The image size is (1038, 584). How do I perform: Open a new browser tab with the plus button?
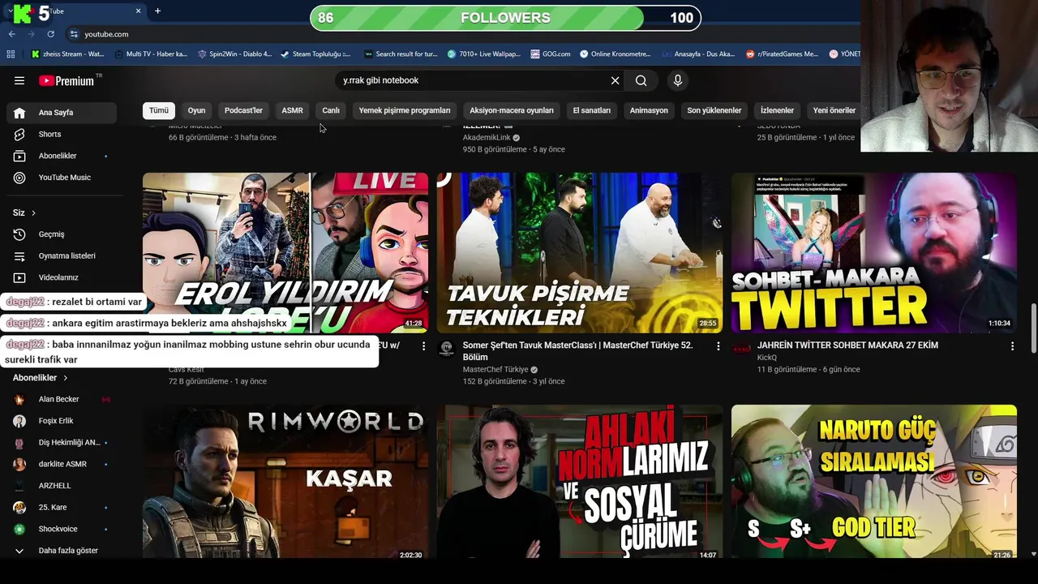pyautogui.click(x=157, y=11)
